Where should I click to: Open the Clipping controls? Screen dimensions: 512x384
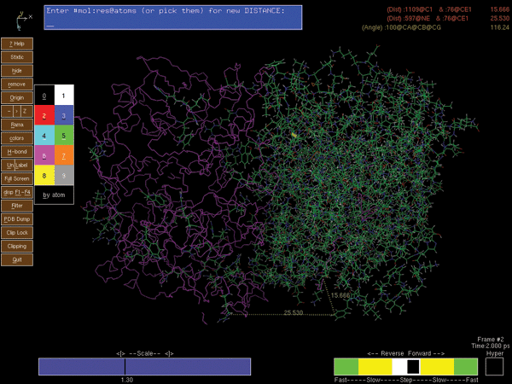pos(17,246)
